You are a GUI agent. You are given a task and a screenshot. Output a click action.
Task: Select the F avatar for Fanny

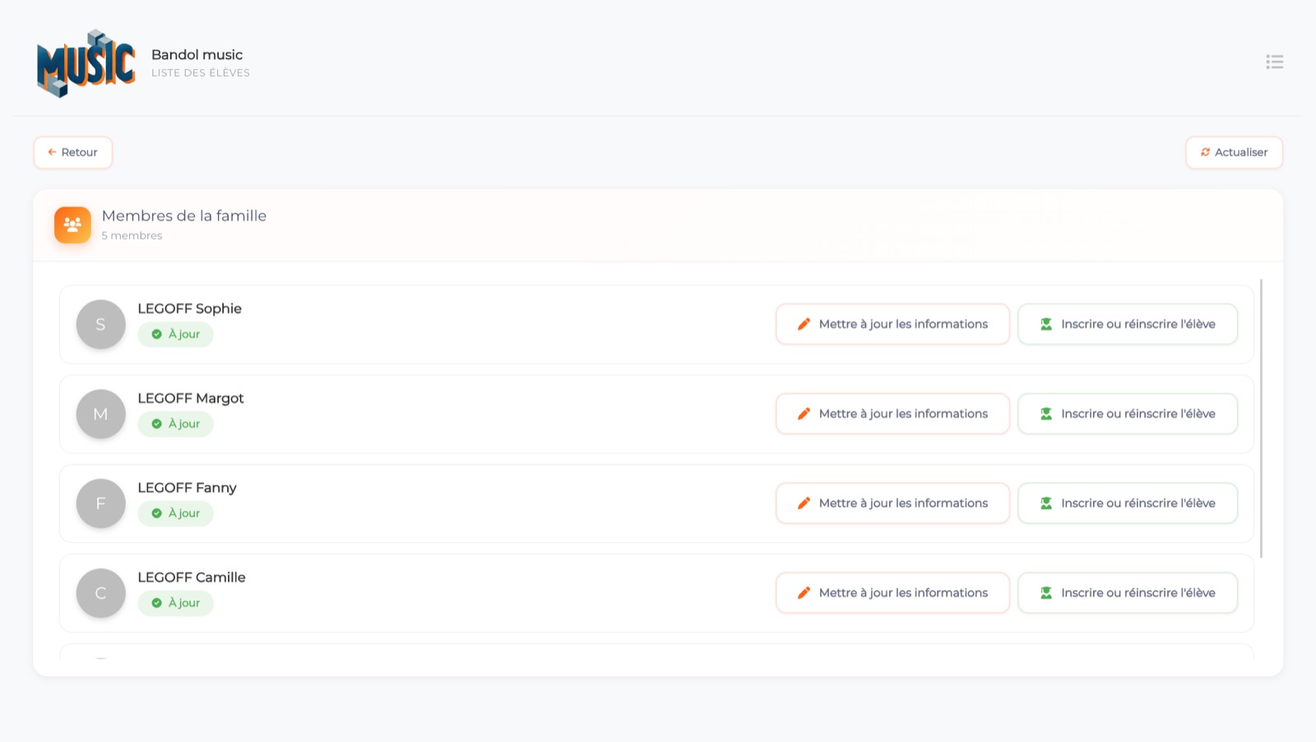(x=100, y=503)
